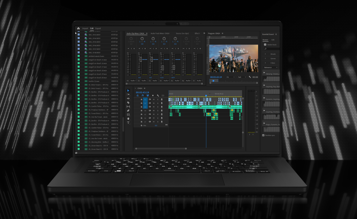Select seagull-on-beach 15.wav in project list
Viewport: 357px width, 219px height.
tap(97, 60)
